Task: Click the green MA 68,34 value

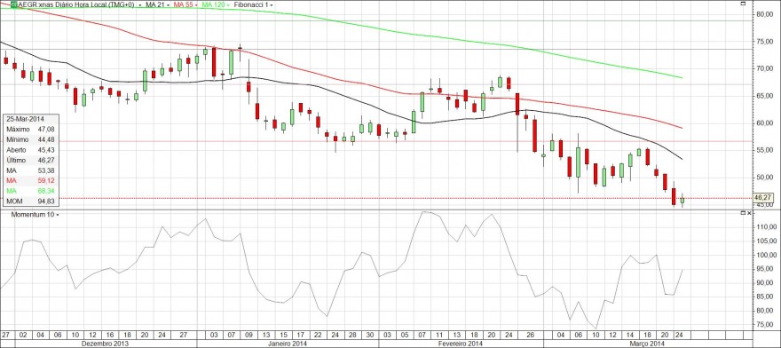Action: [45, 191]
